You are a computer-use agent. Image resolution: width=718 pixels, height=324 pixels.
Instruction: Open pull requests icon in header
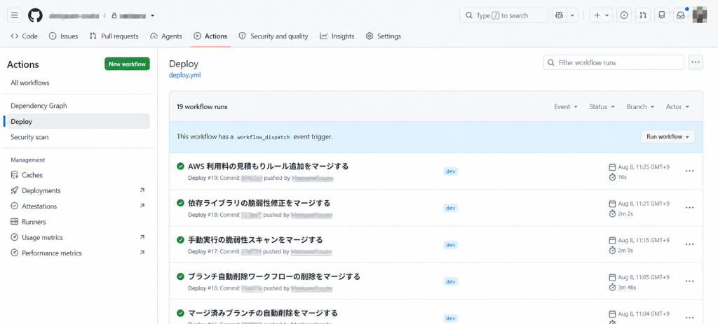click(x=643, y=15)
